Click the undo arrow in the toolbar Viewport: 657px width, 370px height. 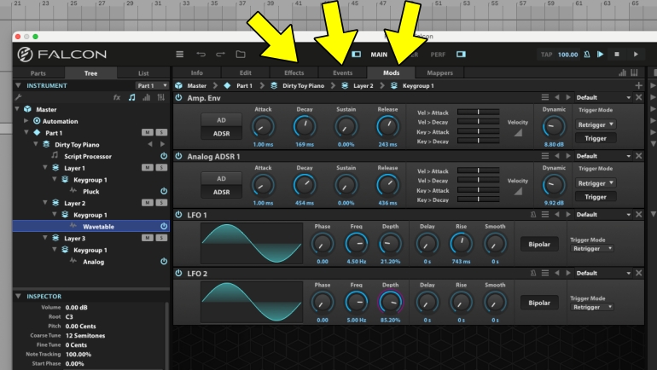(x=201, y=54)
